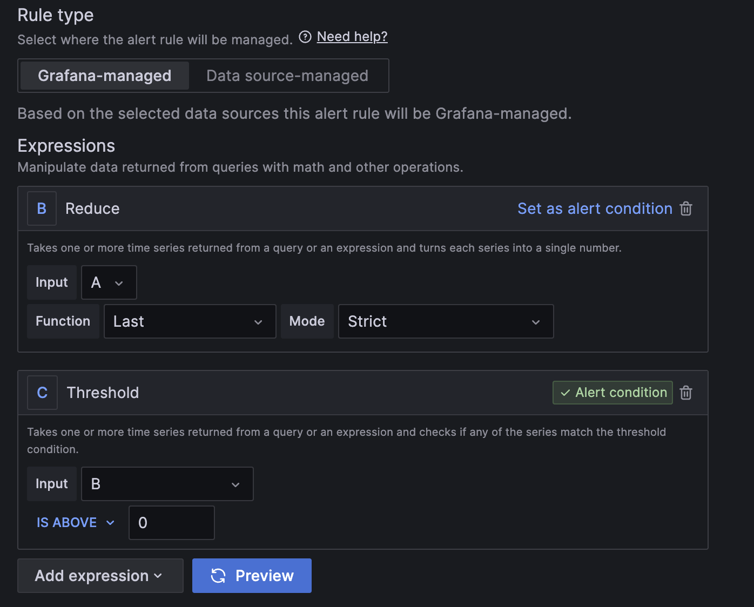Open the Need help? link
Screen dimensions: 754x607
[352, 37]
